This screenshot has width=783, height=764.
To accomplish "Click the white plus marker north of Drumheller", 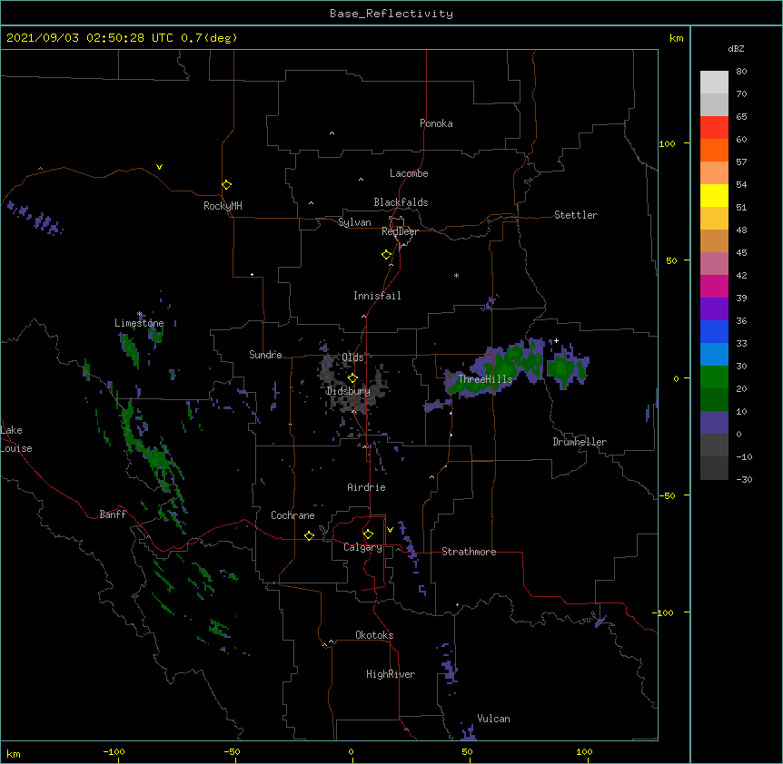I will [x=556, y=340].
